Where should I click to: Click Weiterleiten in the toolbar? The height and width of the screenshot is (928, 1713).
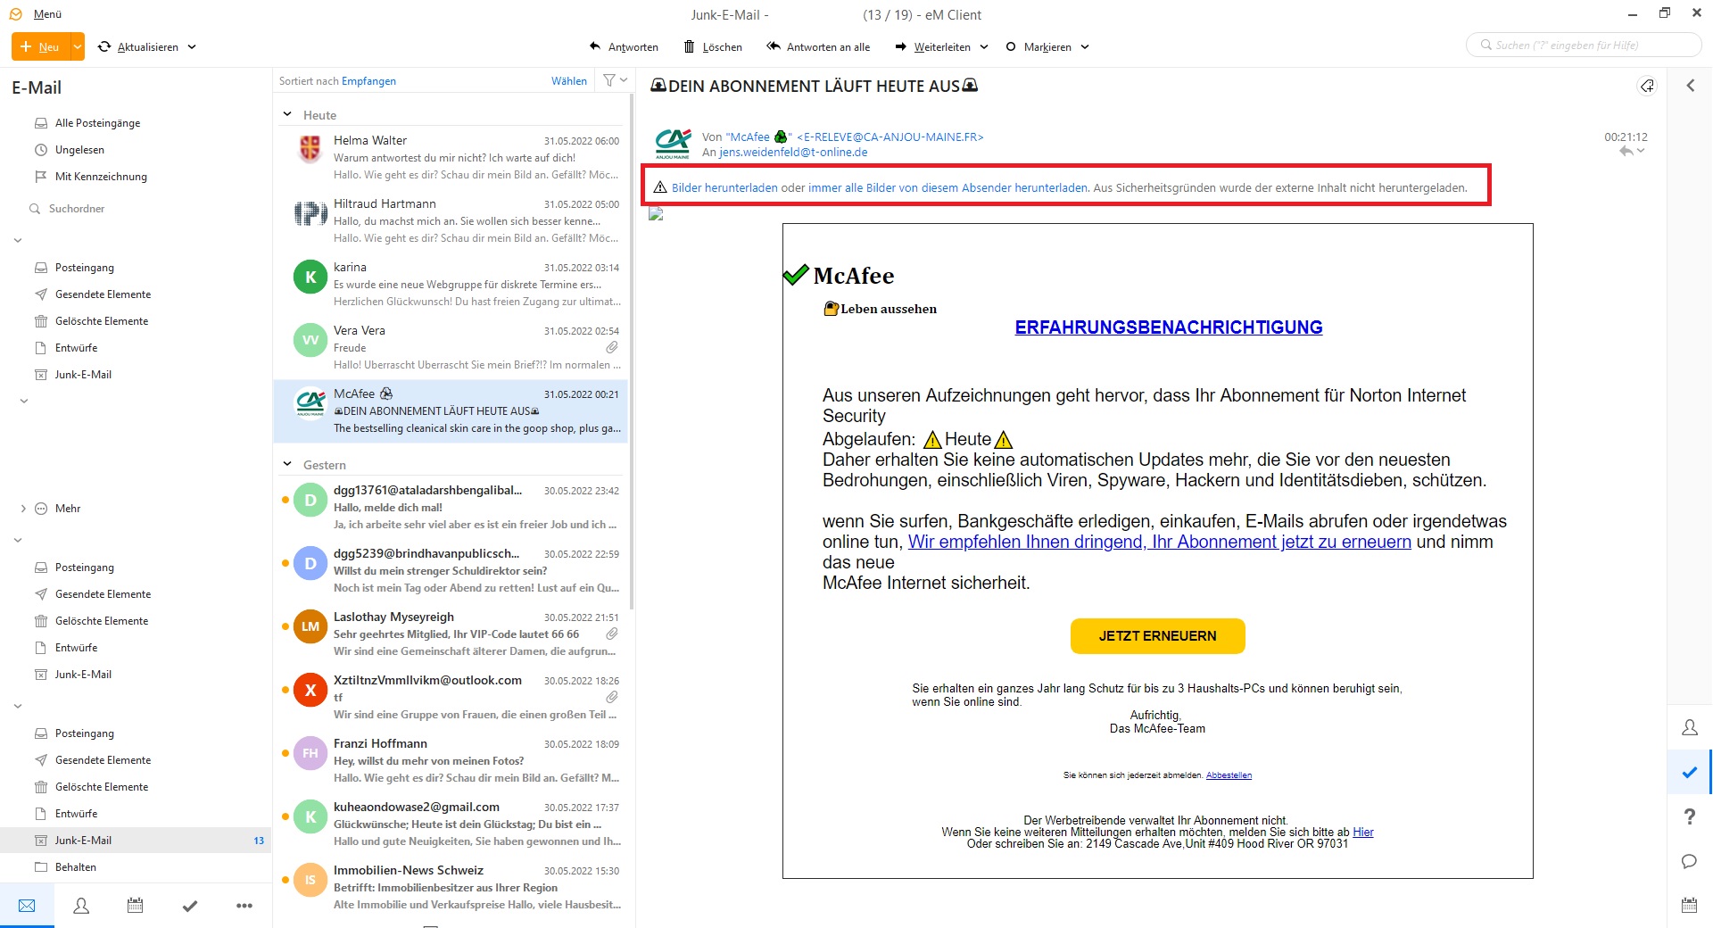tap(933, 46)
